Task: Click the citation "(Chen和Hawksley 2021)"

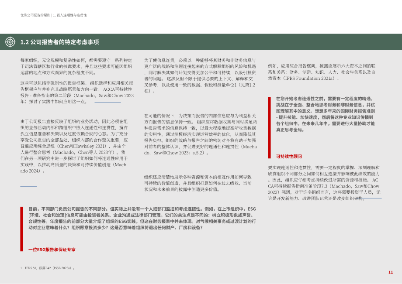Action: pyautogui.click(x=83, y=146)
